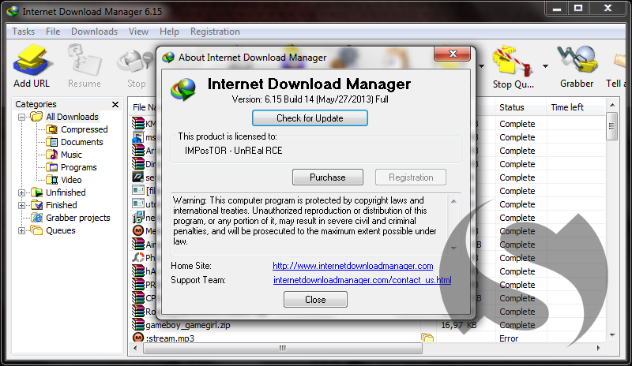
Task: Select the Video category icon
Action: pyautogui.click(x=51, y=180)
